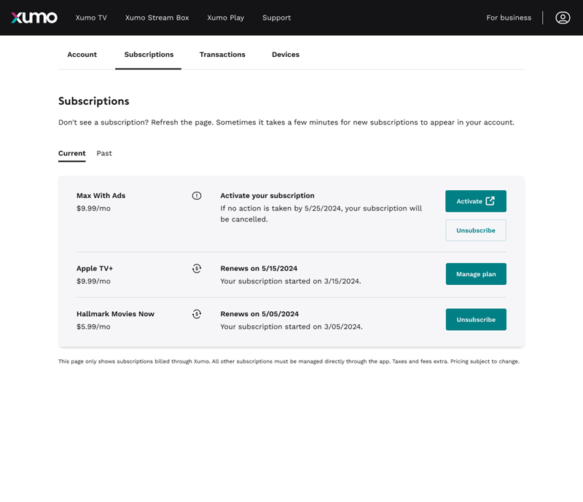Click the external link icon on Activate button
This screenshot has height=502, width=583.
[490, 200]
